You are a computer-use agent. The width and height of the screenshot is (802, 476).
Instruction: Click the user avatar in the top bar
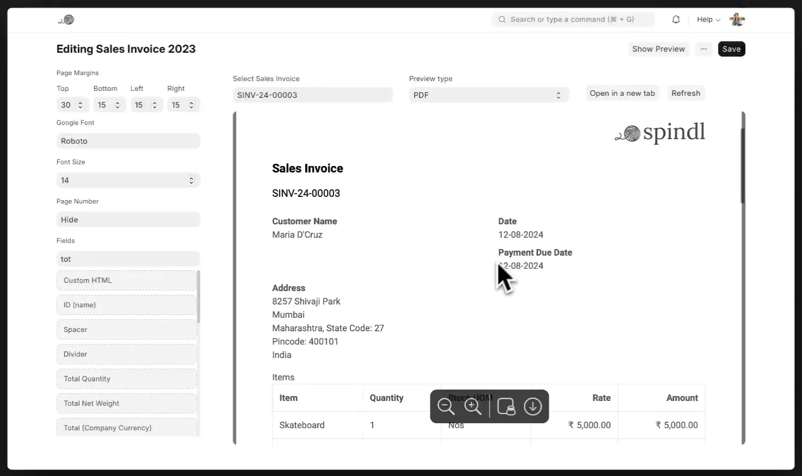[x=737, y=20]
